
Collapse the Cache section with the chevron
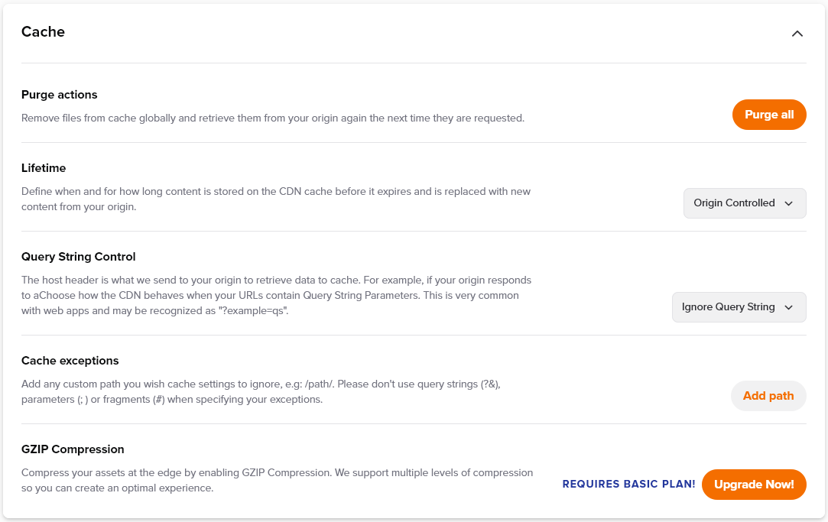click(x=797, y=34)
